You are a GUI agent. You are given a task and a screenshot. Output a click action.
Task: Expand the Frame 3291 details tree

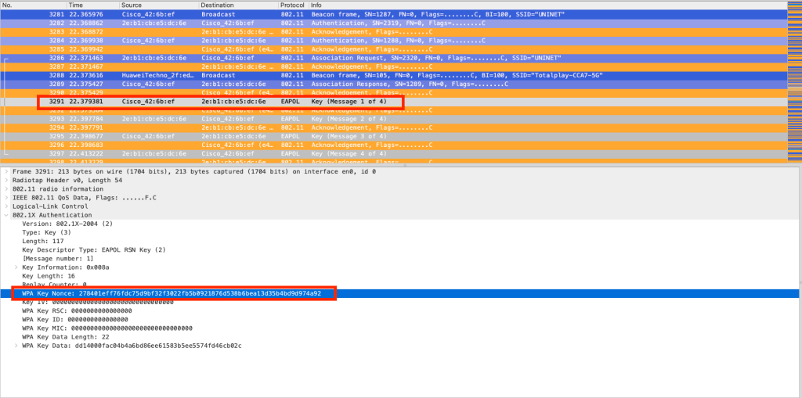pos(7,171)
